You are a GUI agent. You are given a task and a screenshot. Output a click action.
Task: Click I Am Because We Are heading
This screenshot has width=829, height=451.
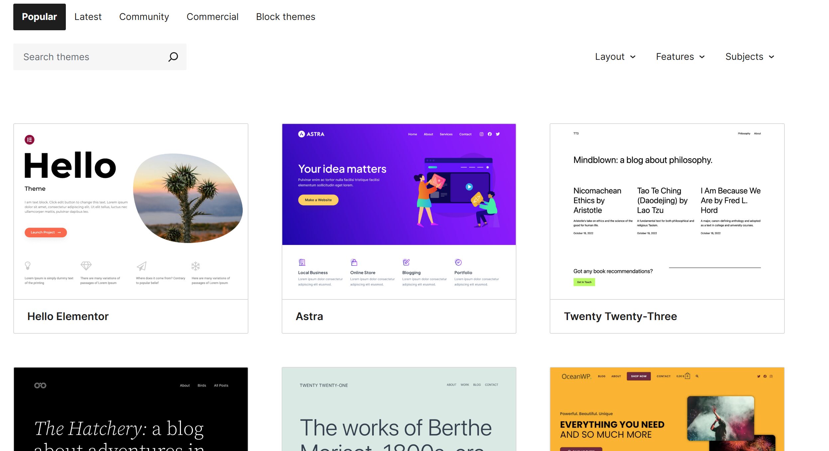730,200
